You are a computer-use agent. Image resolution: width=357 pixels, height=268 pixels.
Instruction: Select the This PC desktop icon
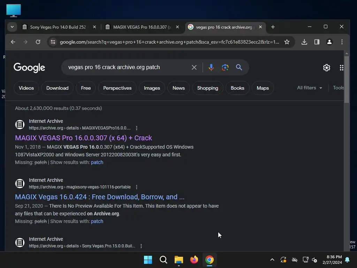[x=14, y=10]
